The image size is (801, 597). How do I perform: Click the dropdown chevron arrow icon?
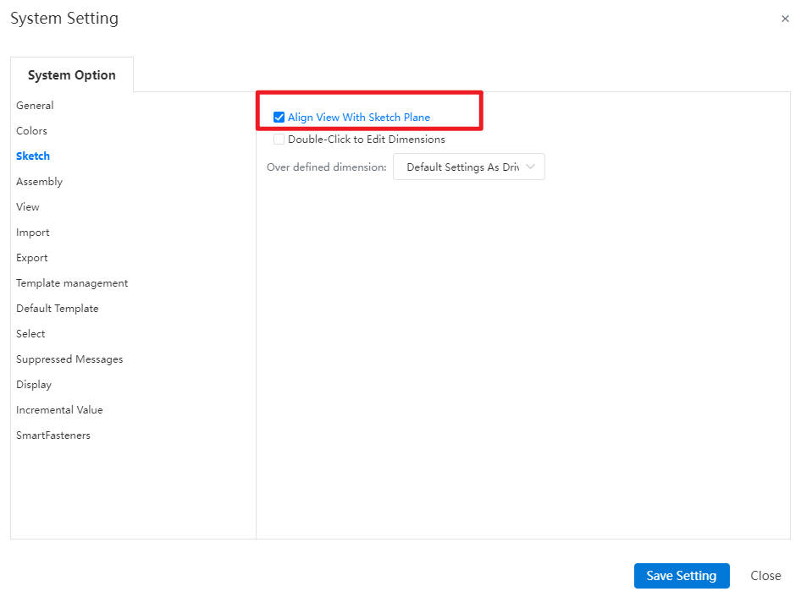coord(530,167)
